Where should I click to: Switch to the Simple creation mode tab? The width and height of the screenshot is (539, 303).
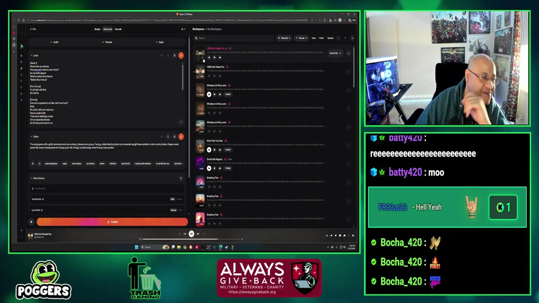[x=97, y=29]
